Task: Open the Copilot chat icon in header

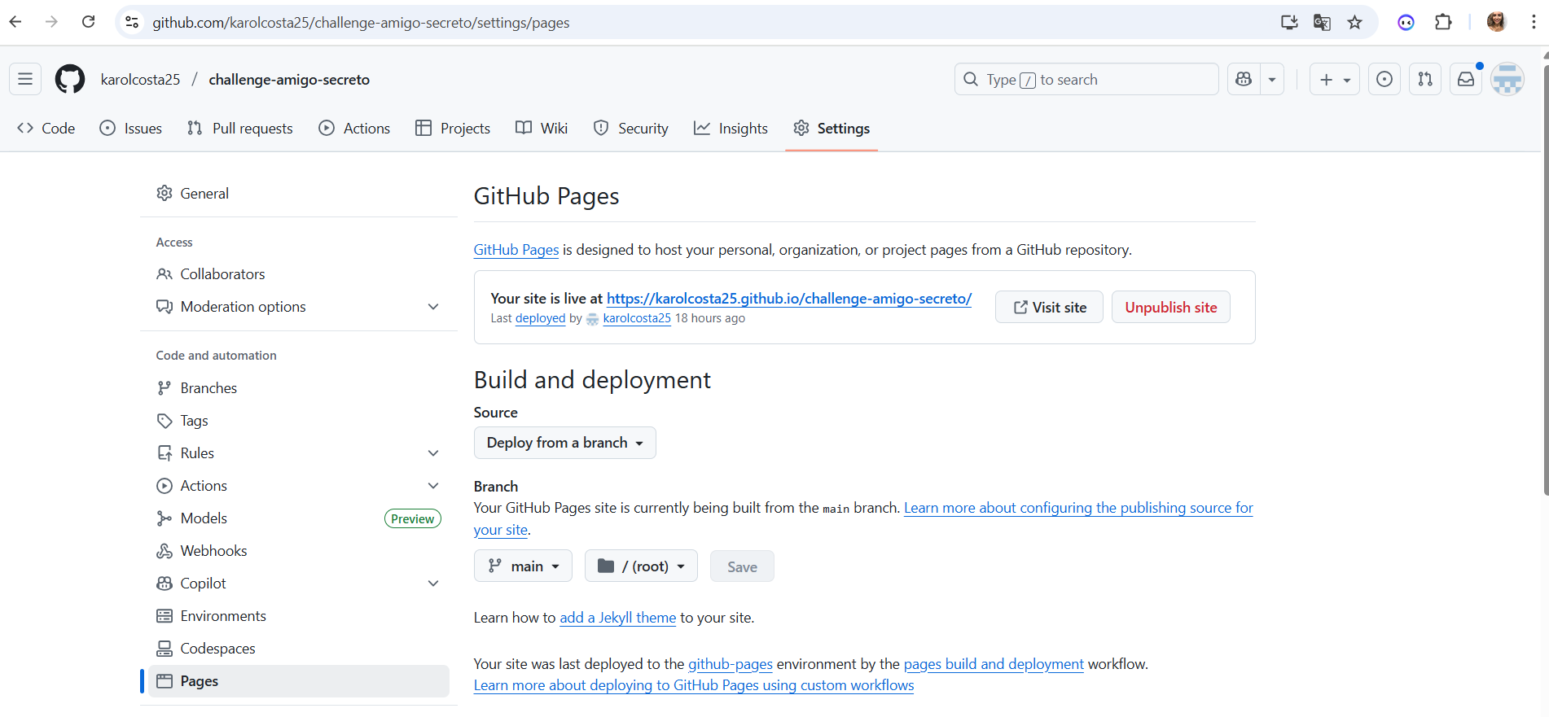Action: (1244, 79)
